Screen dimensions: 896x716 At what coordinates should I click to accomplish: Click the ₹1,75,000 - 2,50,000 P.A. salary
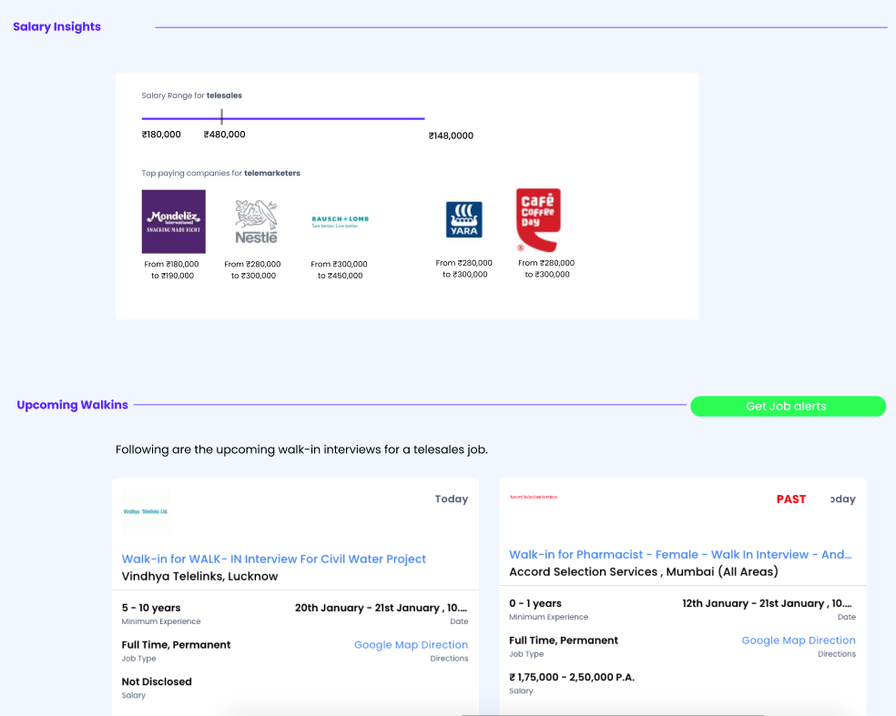point(572,677)
